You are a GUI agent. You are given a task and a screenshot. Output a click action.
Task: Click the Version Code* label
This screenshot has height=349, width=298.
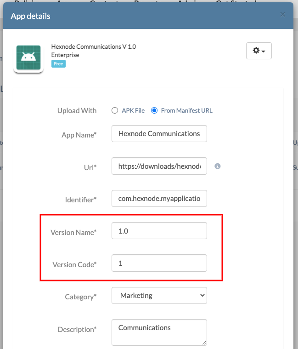[74, 265]
